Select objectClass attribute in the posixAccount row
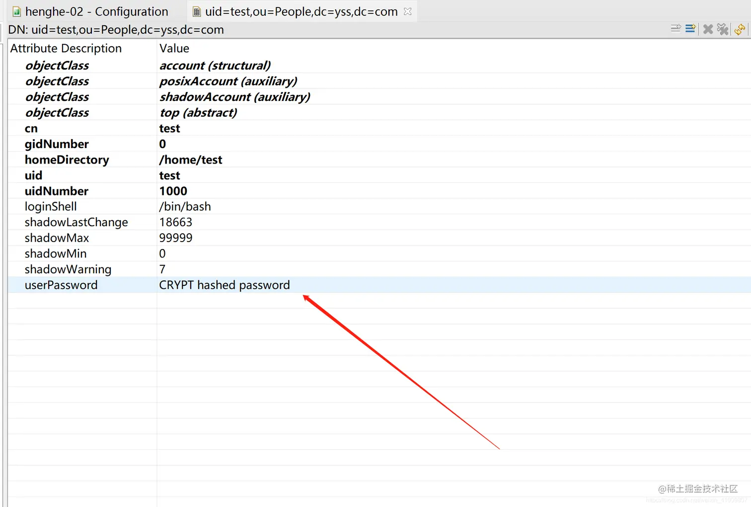 57,82
